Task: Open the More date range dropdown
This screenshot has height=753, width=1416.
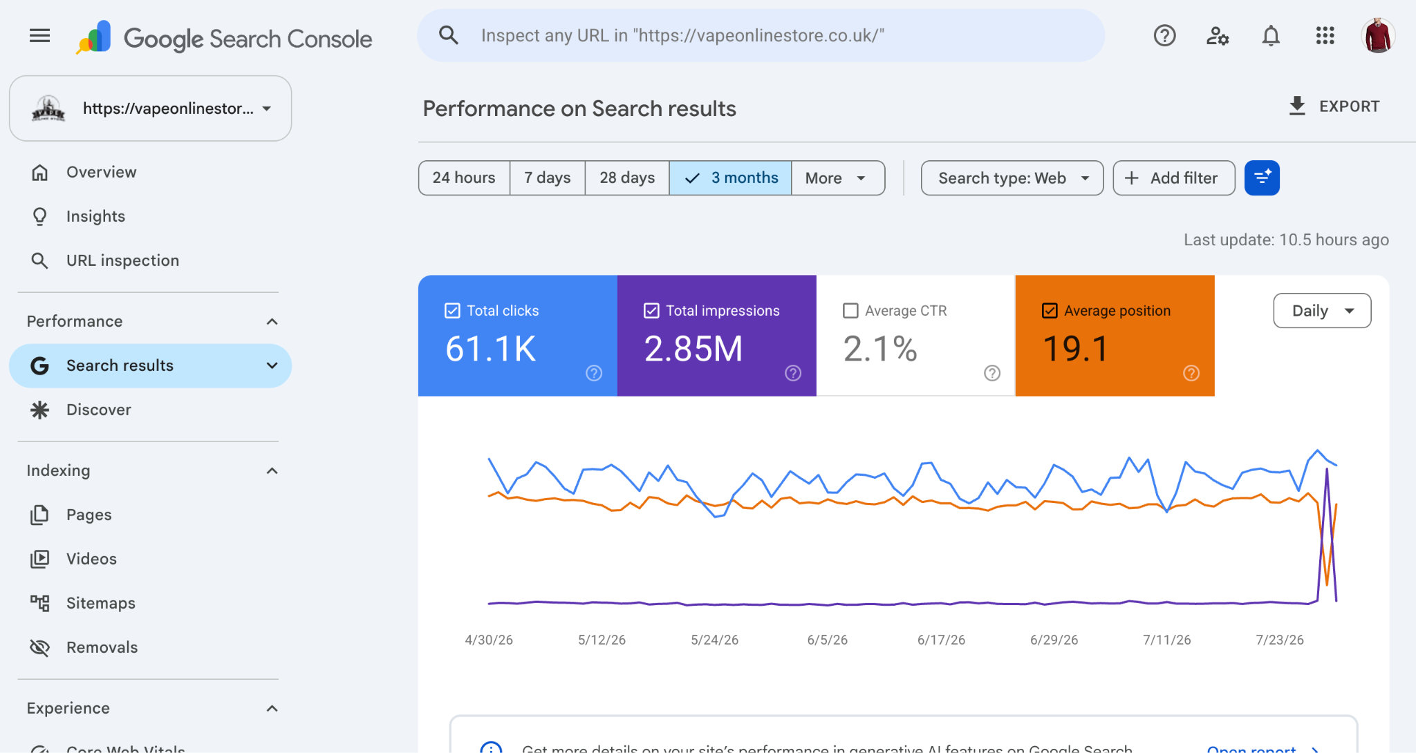Action: coord(838,178)
